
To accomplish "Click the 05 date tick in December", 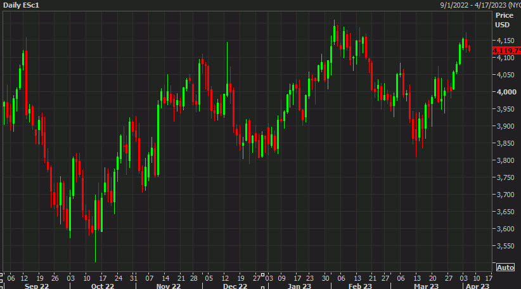I will (209, 278).
